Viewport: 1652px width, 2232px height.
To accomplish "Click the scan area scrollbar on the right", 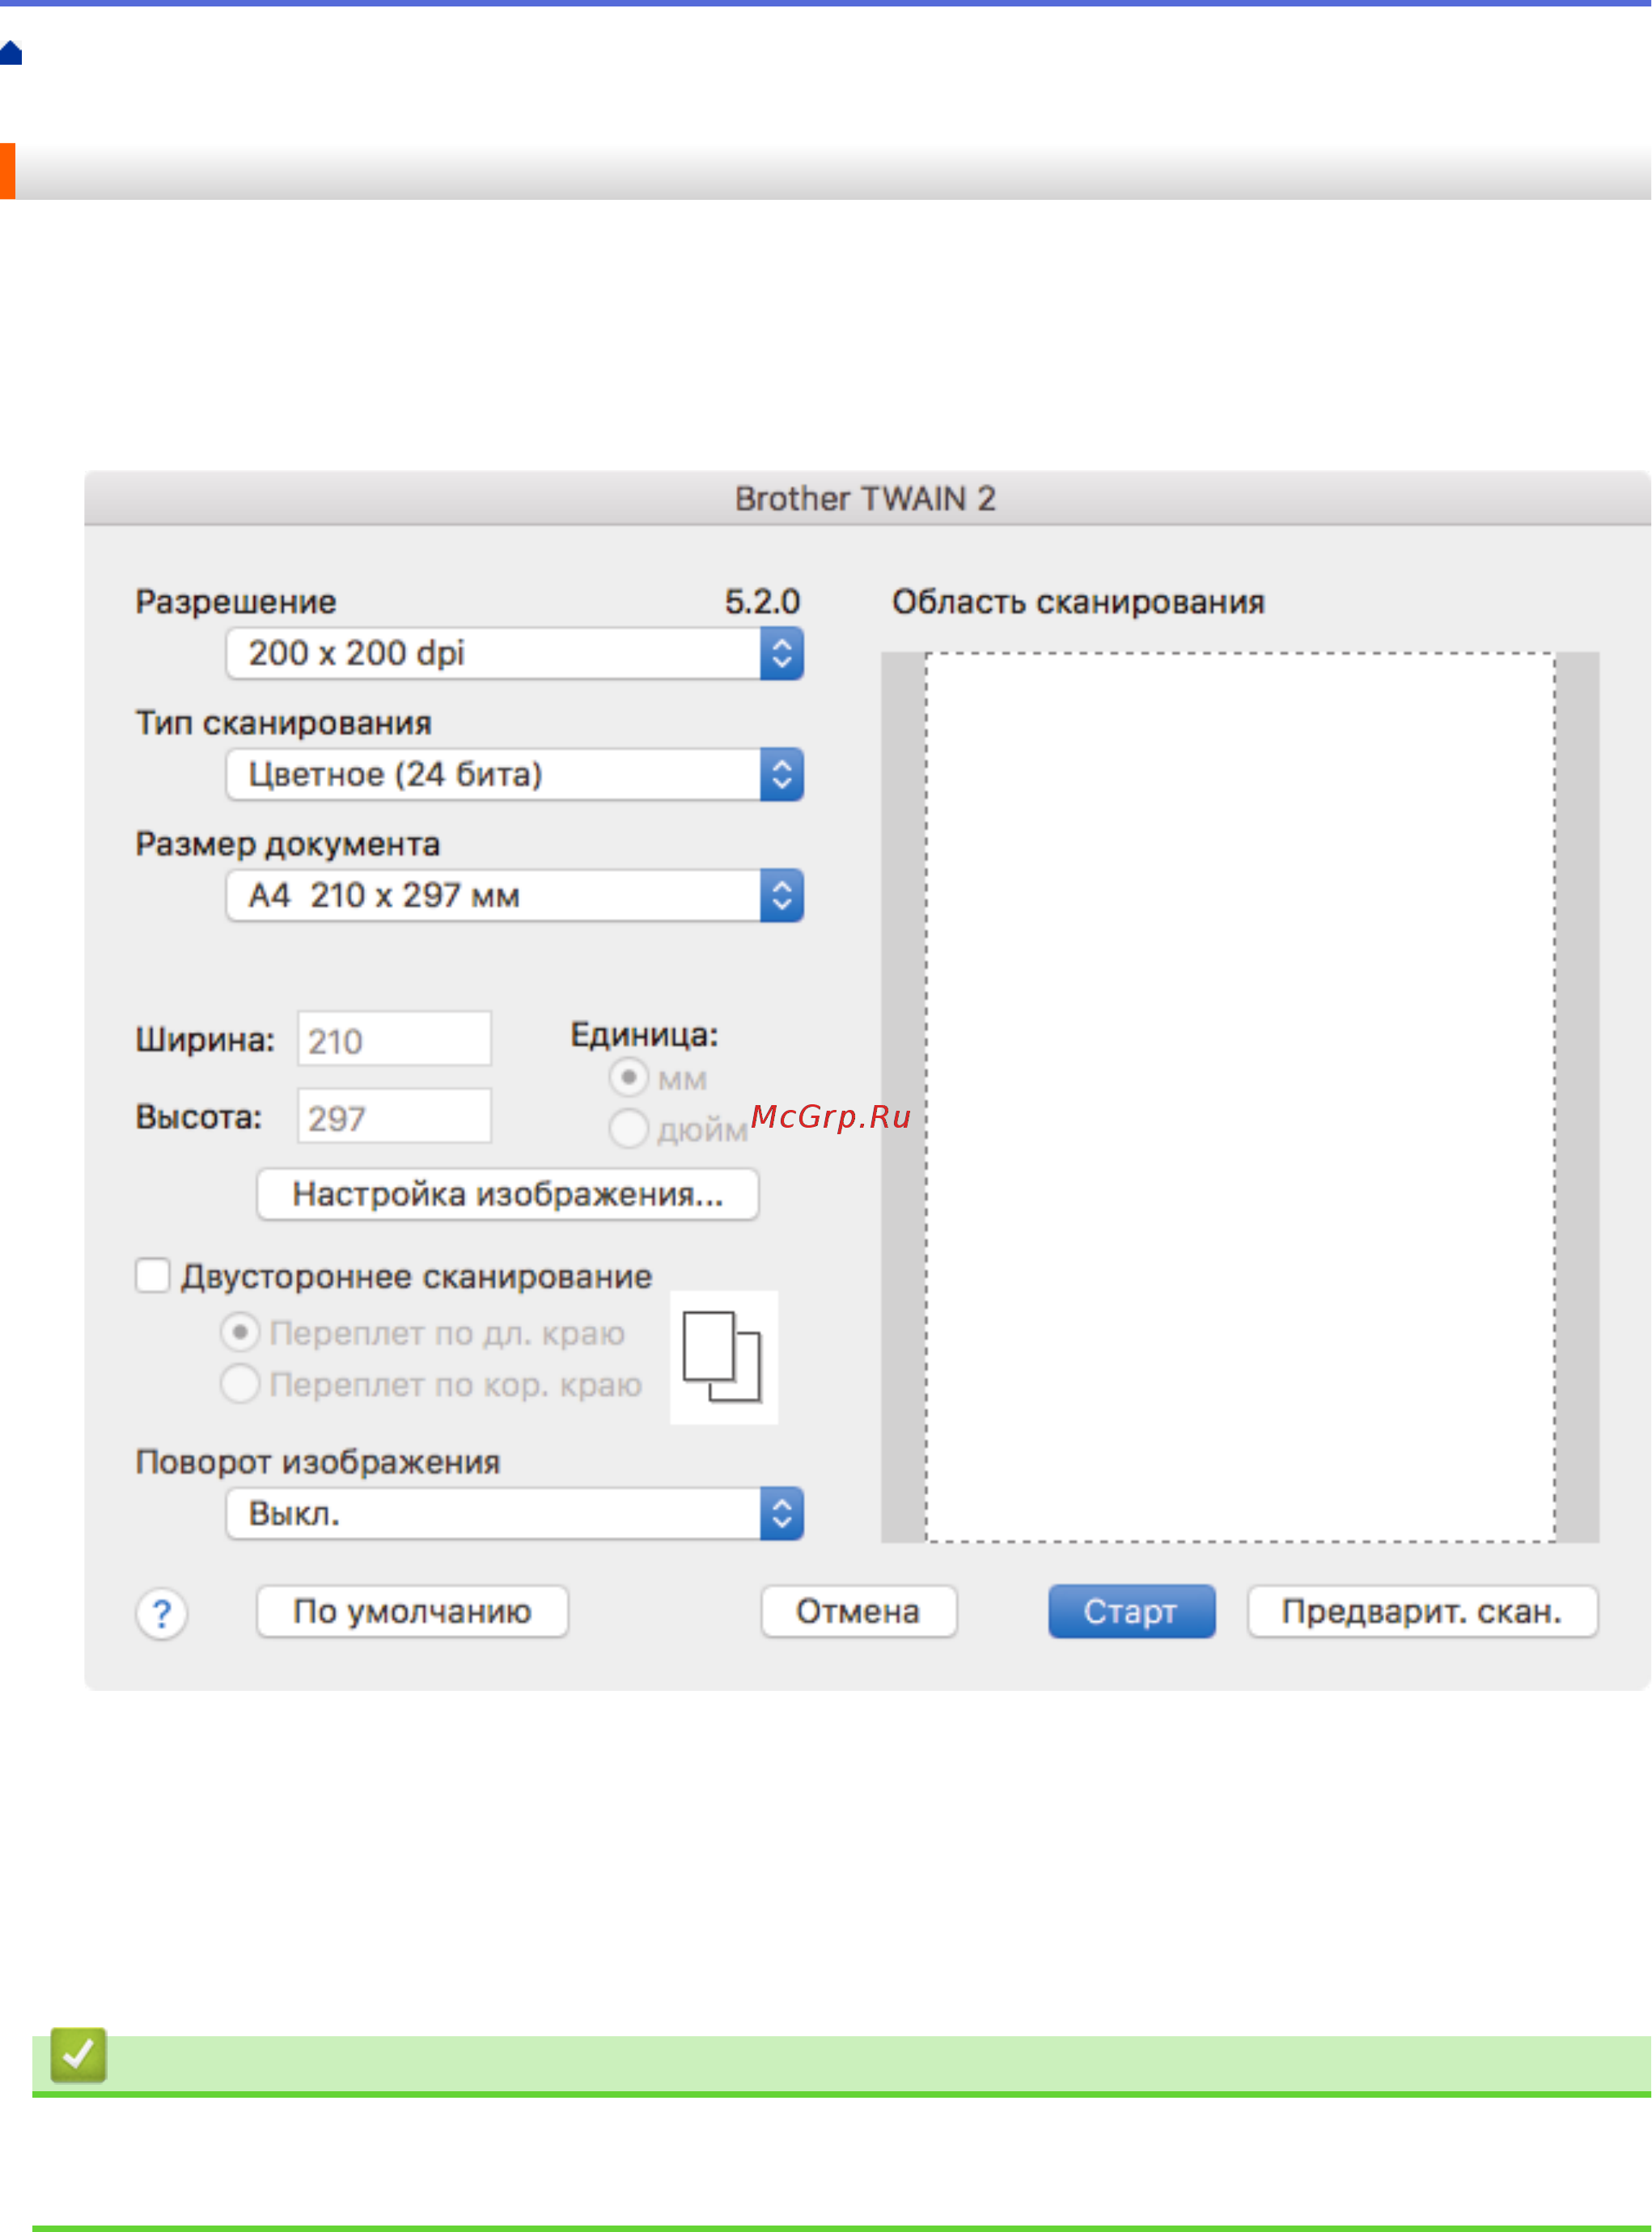I will coord(1575,1090).
